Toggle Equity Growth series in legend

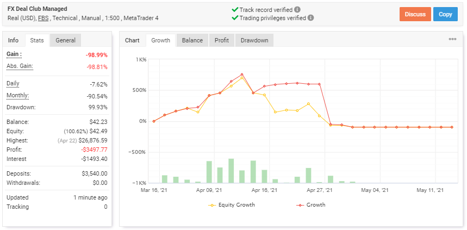232,205
